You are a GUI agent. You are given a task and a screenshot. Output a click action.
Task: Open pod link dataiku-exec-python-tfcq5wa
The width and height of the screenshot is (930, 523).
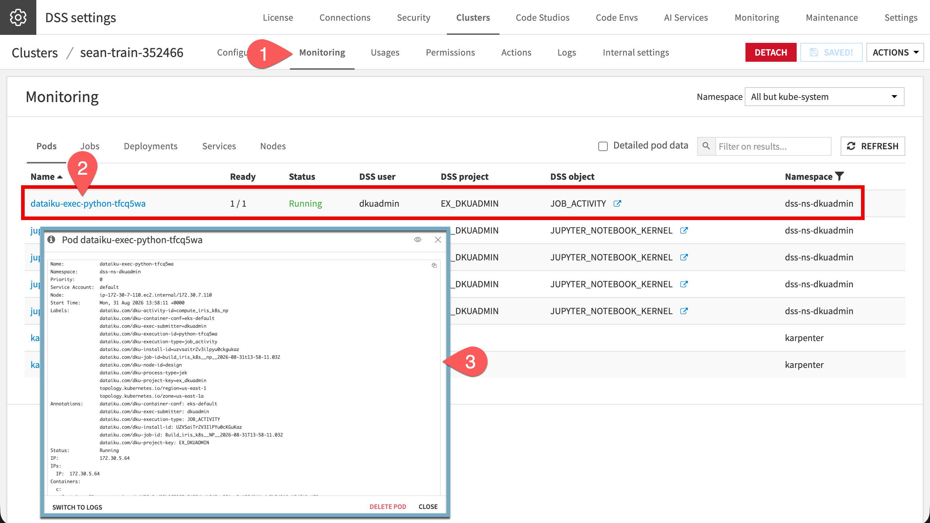coord(88,203)
